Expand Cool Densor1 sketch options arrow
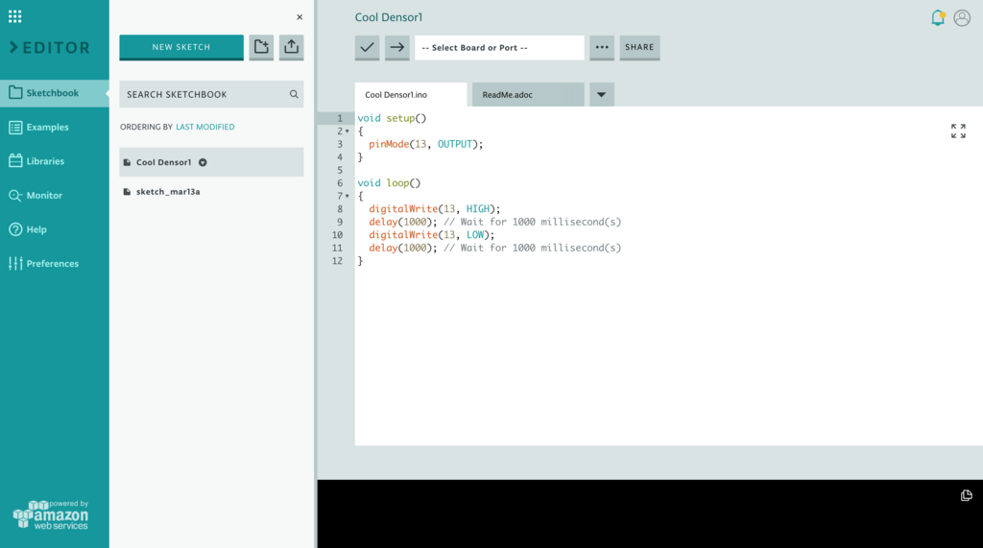The height and width of the screenshot is (548, 983). 203,162
